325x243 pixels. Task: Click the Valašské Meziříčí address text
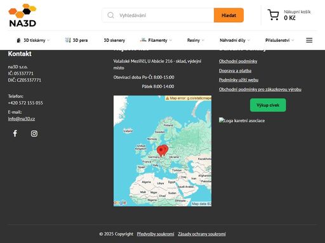pyautogui.click(x=157, y=65)
